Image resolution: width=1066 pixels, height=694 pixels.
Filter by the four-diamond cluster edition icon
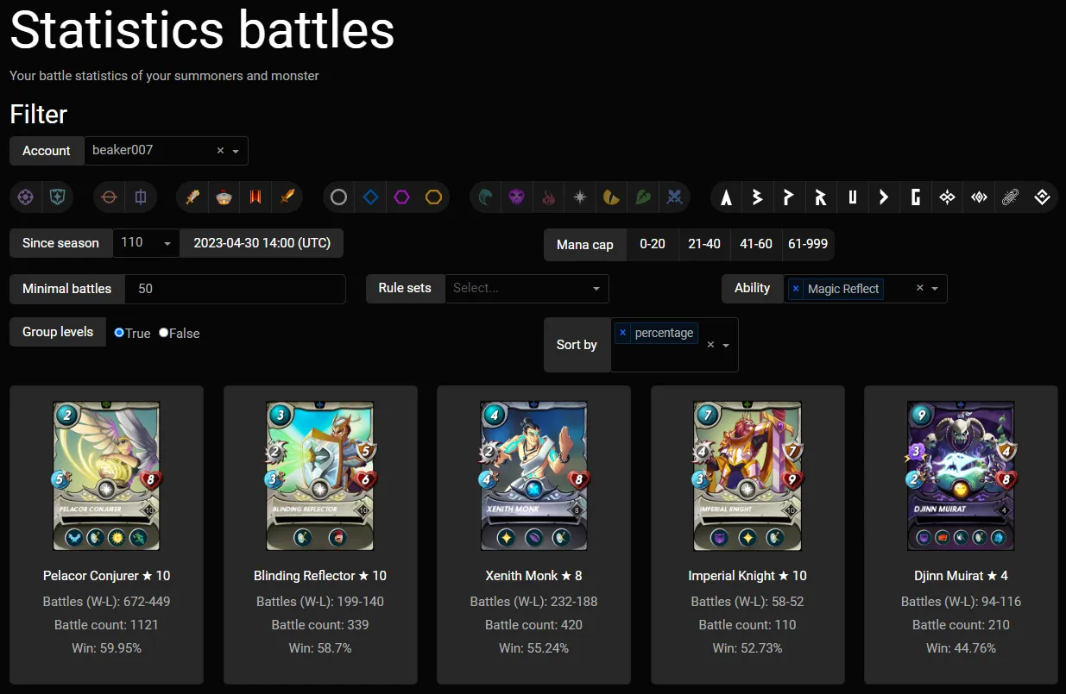point(947,197)
